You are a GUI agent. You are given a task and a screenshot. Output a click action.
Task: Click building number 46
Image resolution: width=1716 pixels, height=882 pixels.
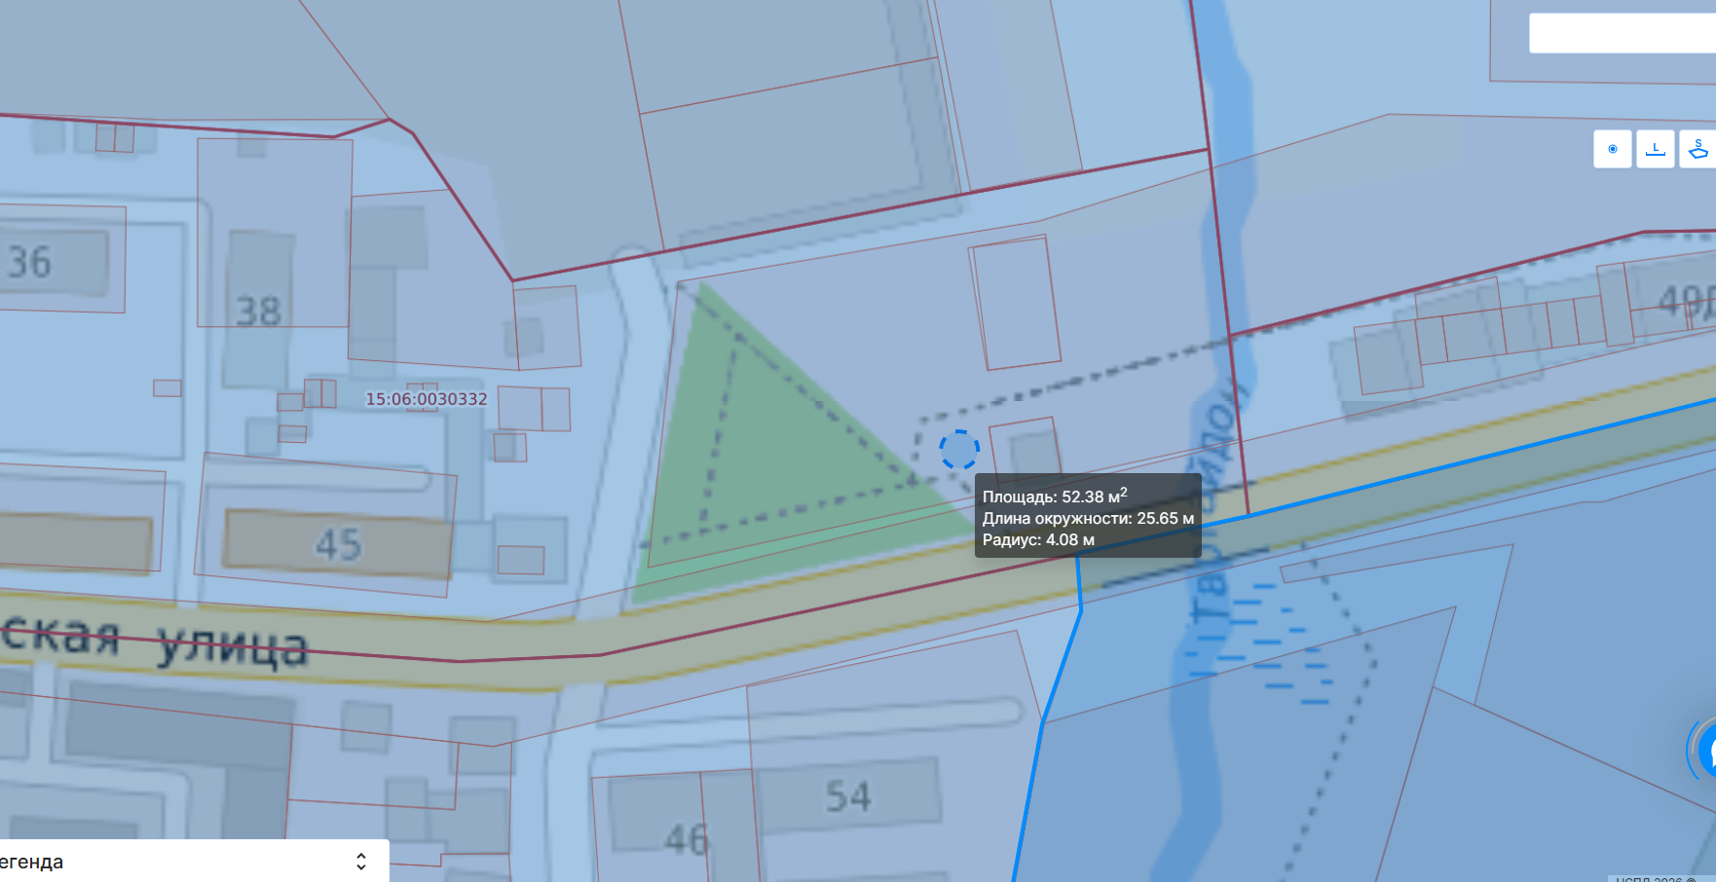pyautogui.click(x=687, y=838)
